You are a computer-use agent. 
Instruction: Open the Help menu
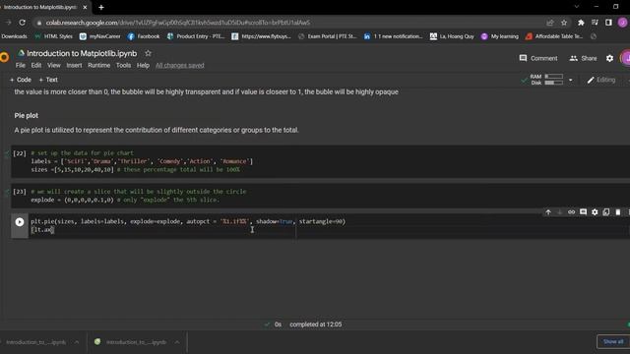coord(143,65)
